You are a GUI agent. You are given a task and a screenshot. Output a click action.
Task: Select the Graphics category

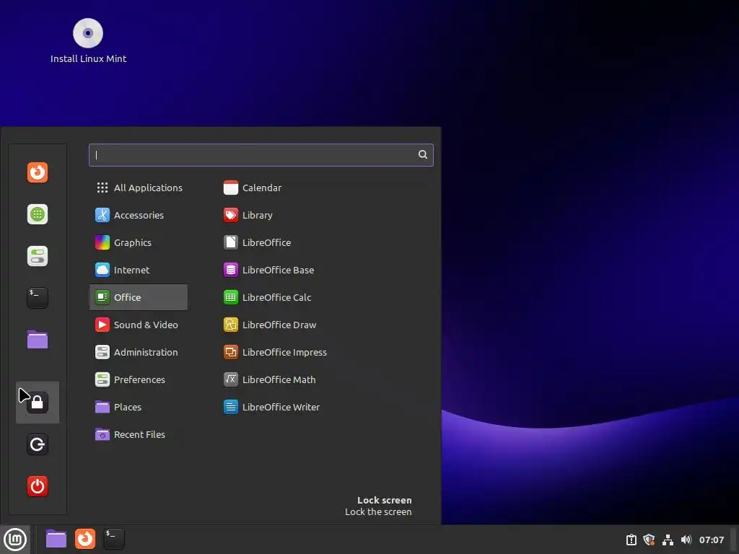[139, 242]
